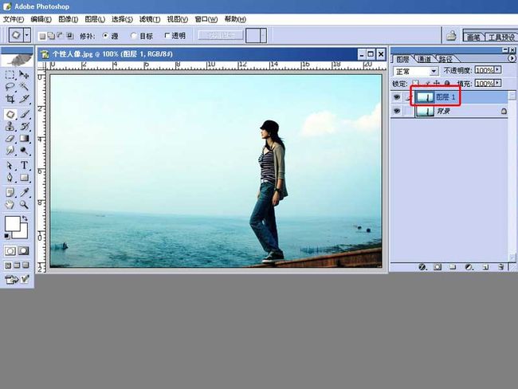Open the 滤镜(T) menu
This screenshot has height=389, width=518.
point(150,19)
